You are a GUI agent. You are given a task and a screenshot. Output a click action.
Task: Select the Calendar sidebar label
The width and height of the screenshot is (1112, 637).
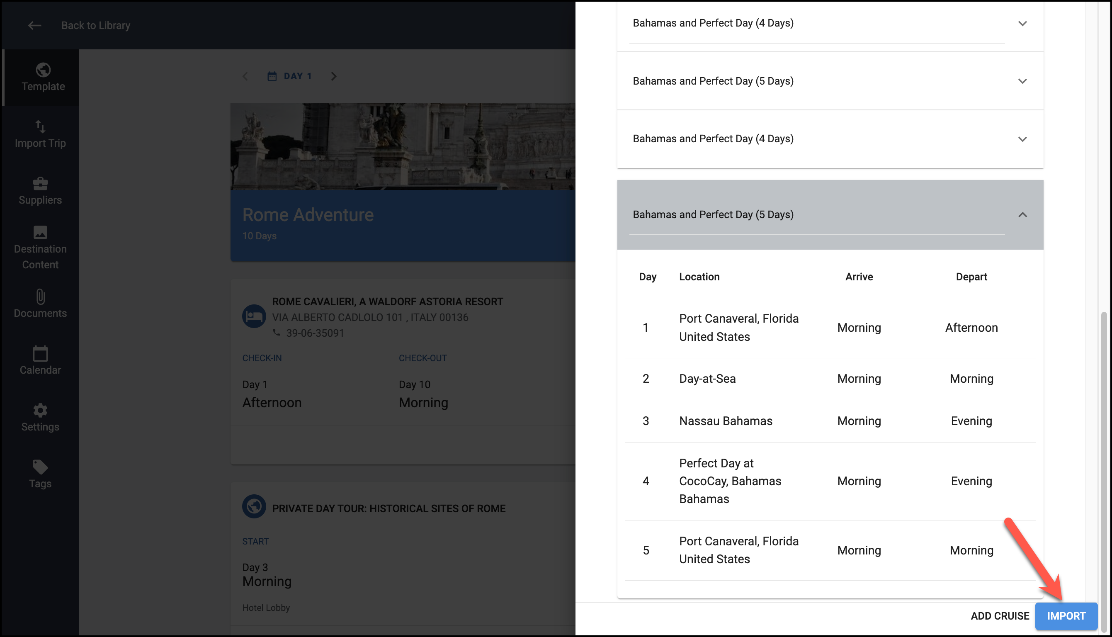[x=40, y=370]
